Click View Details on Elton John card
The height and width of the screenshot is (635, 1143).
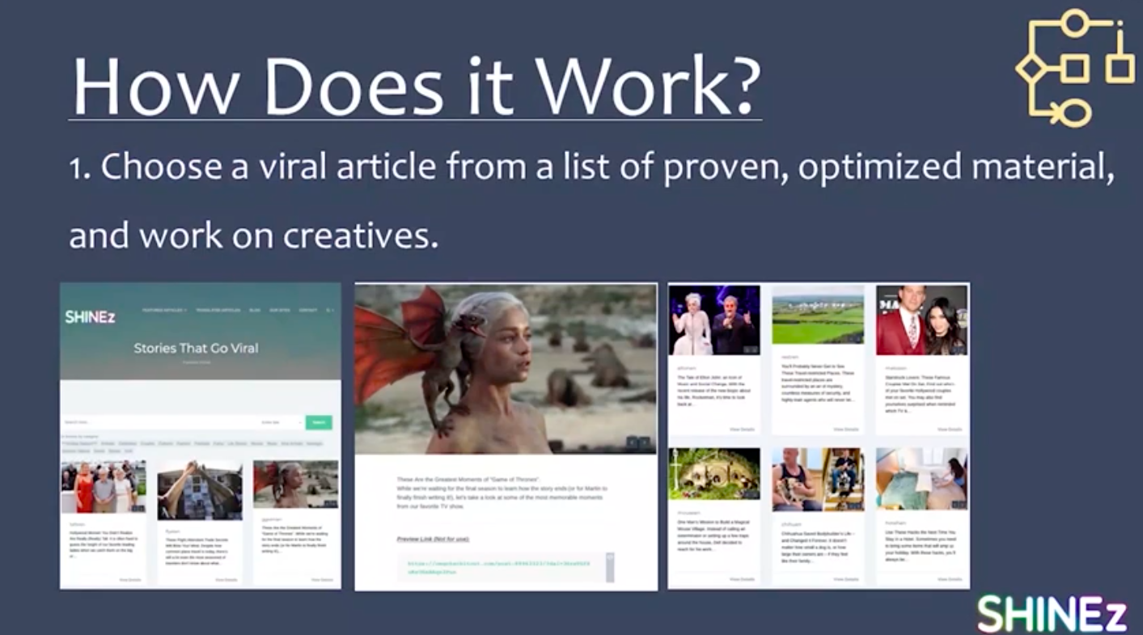pyautogui.click(x=743, y=430)
